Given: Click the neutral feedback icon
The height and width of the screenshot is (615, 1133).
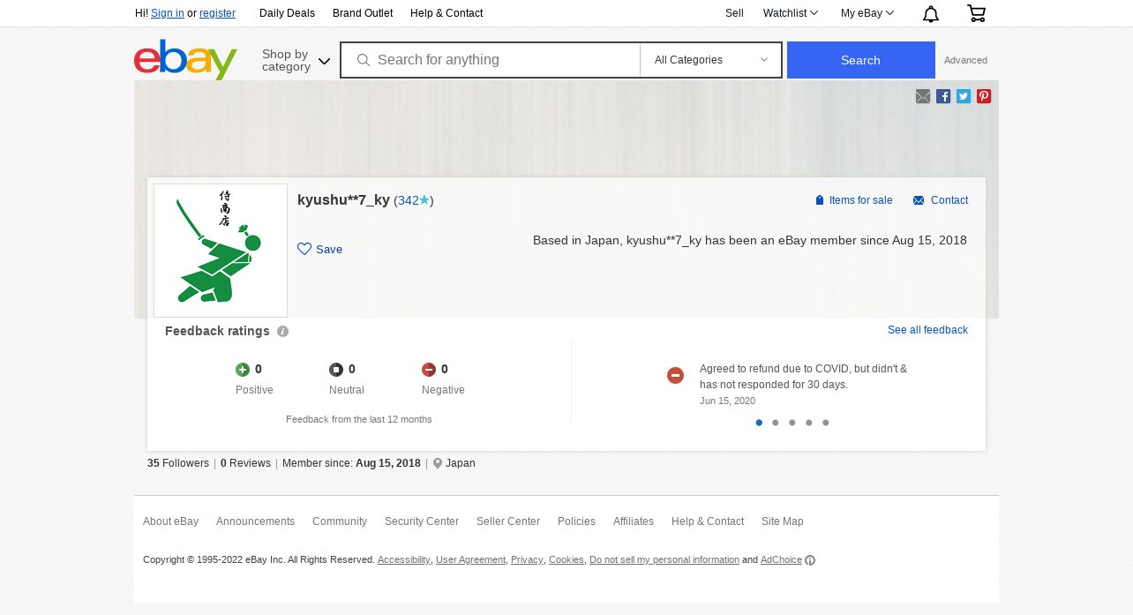Looking at the screenshot, I should coord(336,370).
